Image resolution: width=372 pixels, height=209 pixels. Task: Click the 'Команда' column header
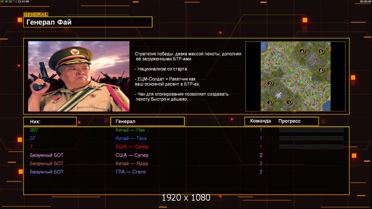coord(260,121)
